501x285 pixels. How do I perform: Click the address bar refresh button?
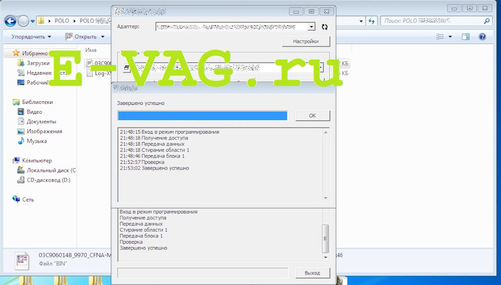click(371, 21)
